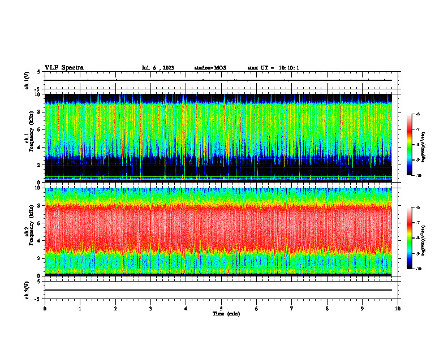
Task: Click the time axis tick label "6"
Action: (x=256, y=309)
